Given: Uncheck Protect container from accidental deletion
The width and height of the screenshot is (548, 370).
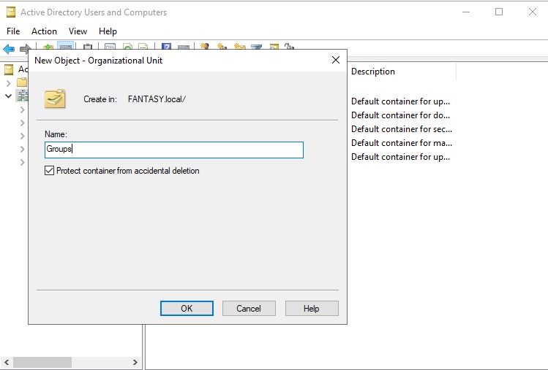Looking at the screenshot, I should [x=49, y=171].
